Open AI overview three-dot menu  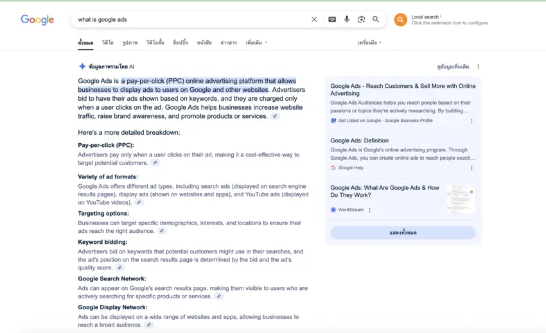pos(478,67)
